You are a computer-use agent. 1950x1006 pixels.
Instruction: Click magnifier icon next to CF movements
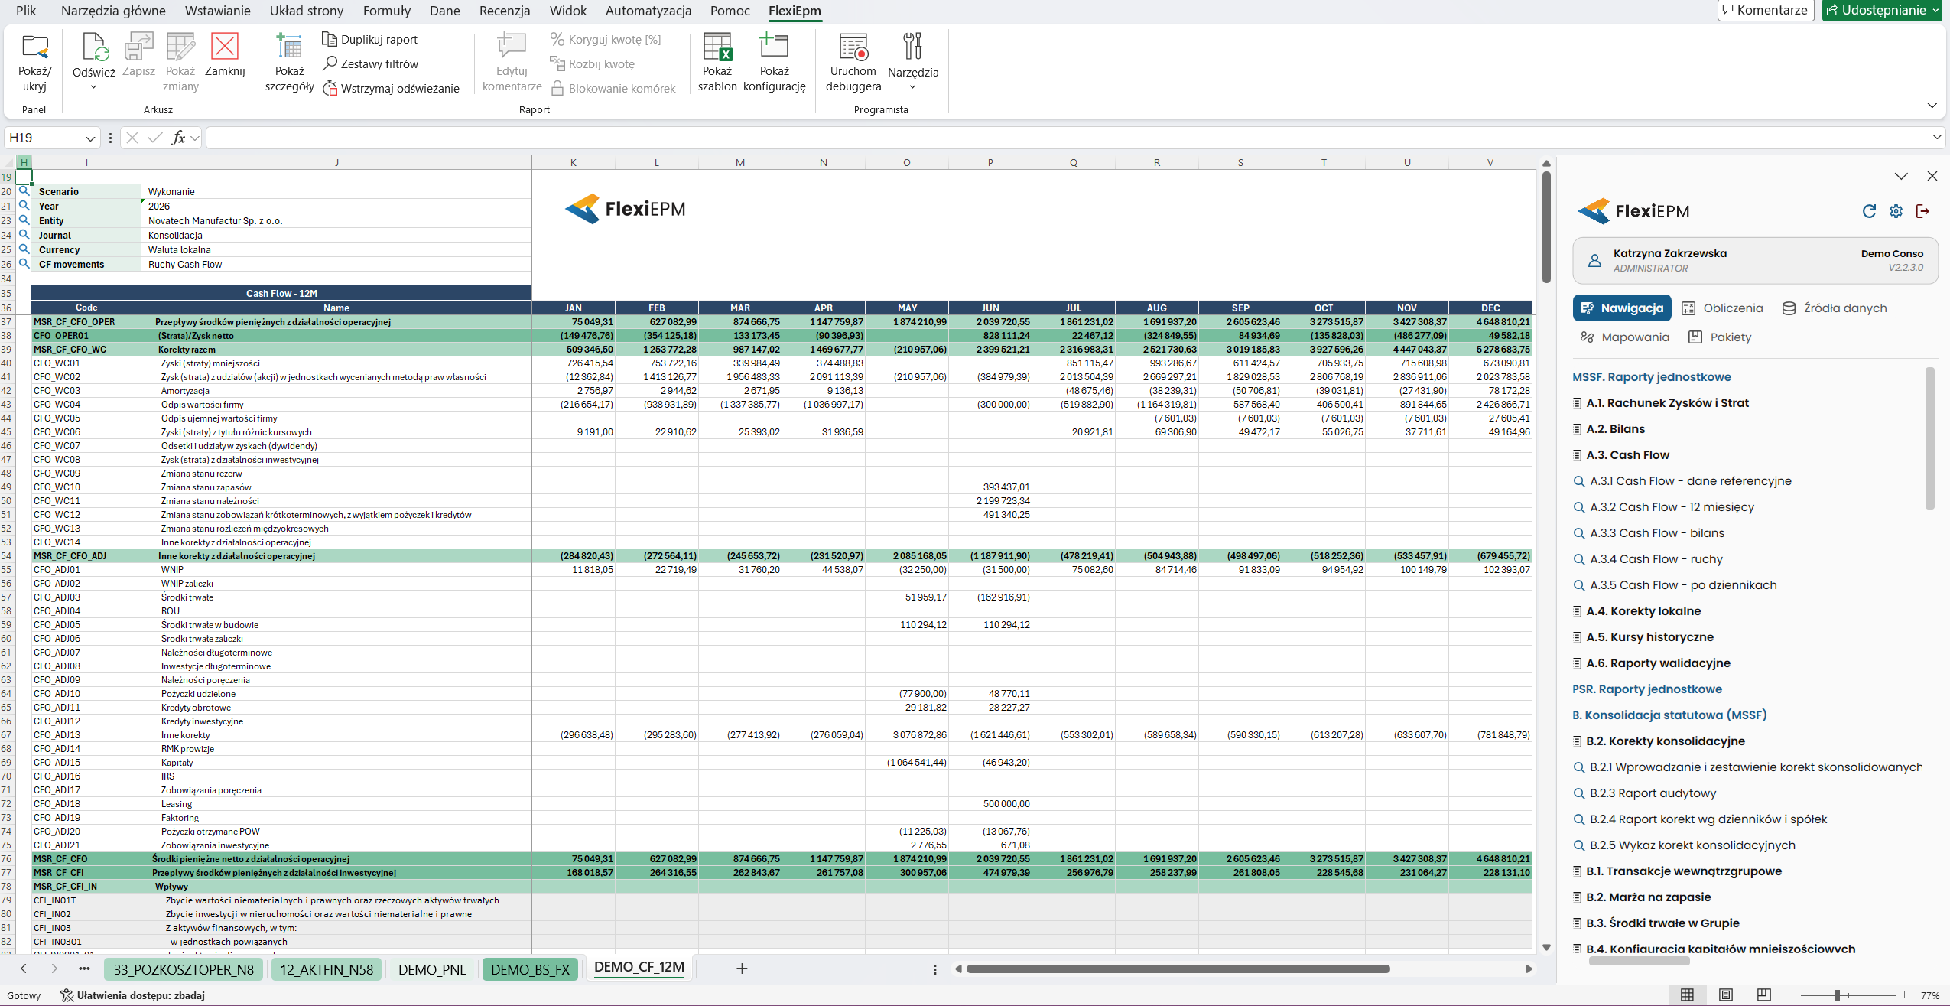pos(24,264)
